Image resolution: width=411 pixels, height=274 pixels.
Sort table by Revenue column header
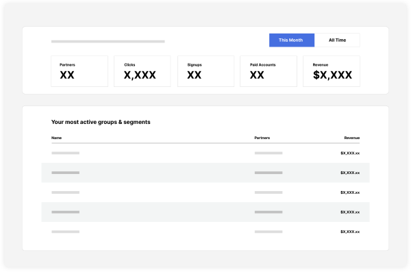click(352, 138)
